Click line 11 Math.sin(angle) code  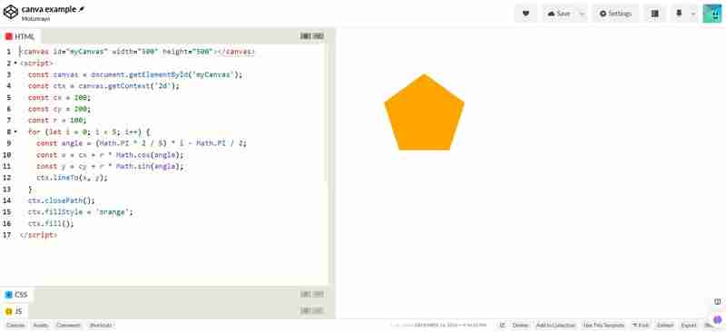click(x=110, y=166)
